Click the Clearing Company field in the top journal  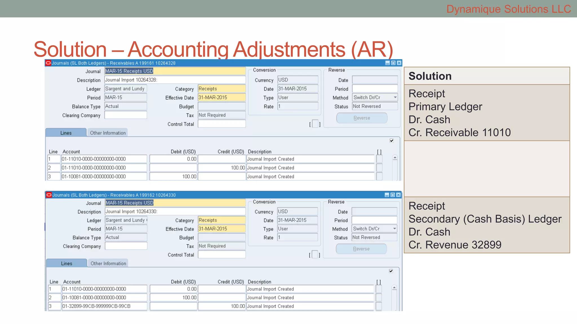coord(126,115)
